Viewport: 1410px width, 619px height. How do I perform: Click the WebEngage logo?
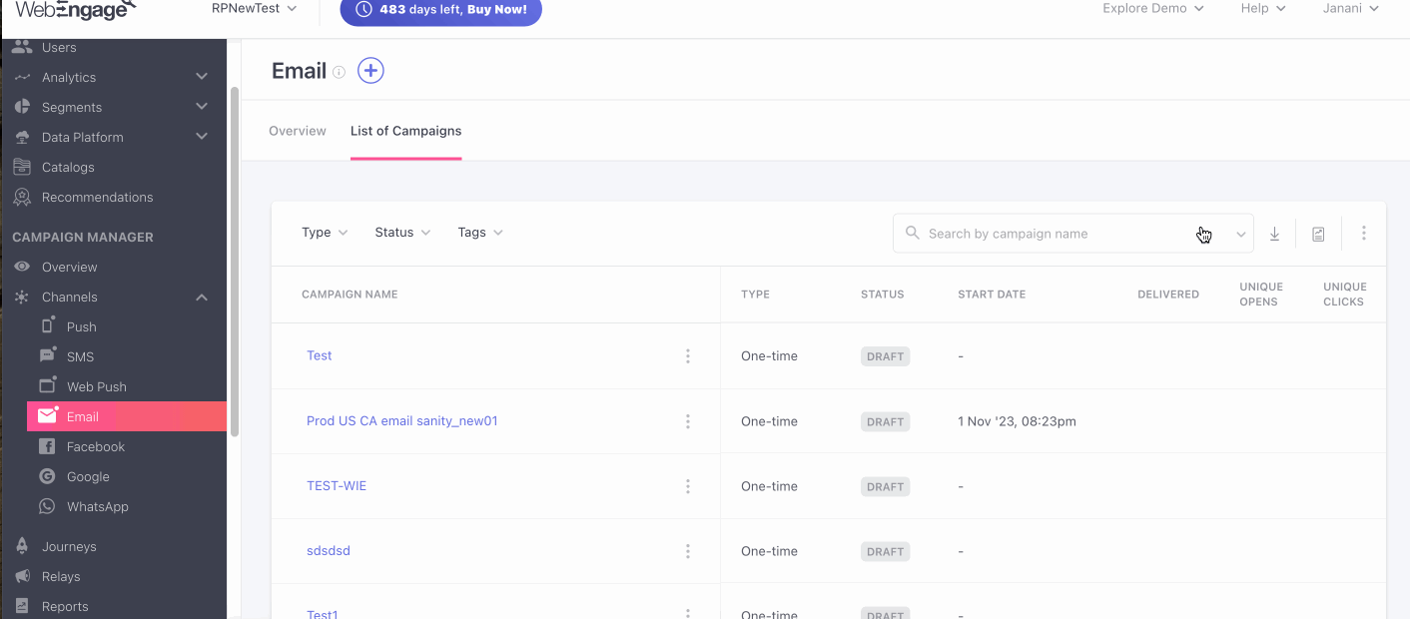coord(76,10)
